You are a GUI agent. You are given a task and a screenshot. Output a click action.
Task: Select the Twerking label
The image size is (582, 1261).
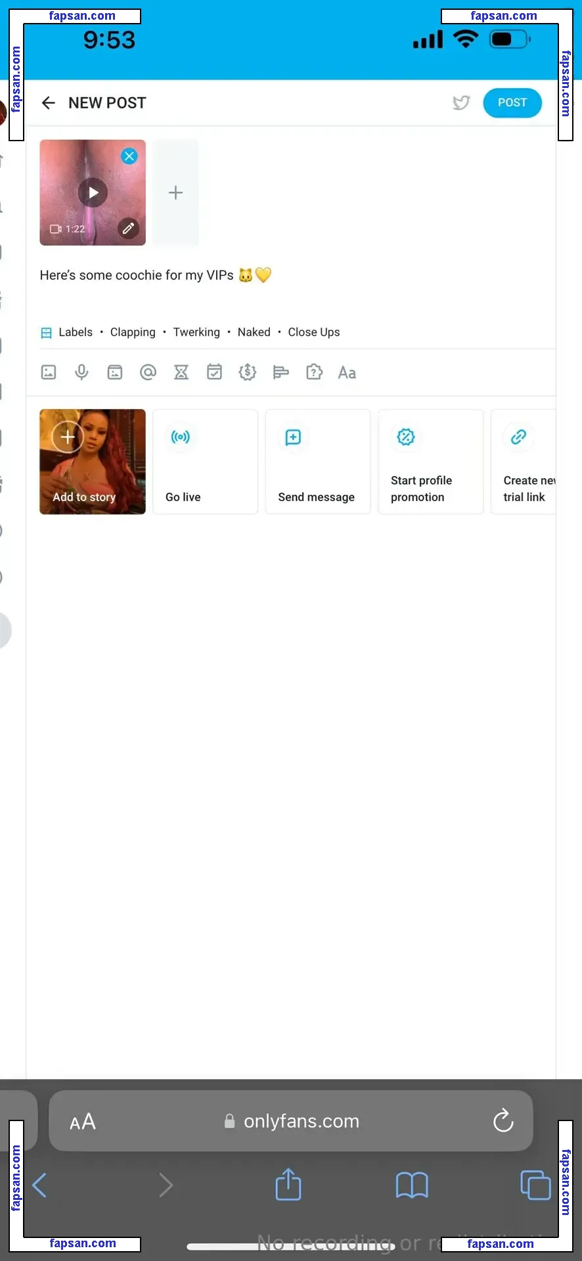coord(196,332)
